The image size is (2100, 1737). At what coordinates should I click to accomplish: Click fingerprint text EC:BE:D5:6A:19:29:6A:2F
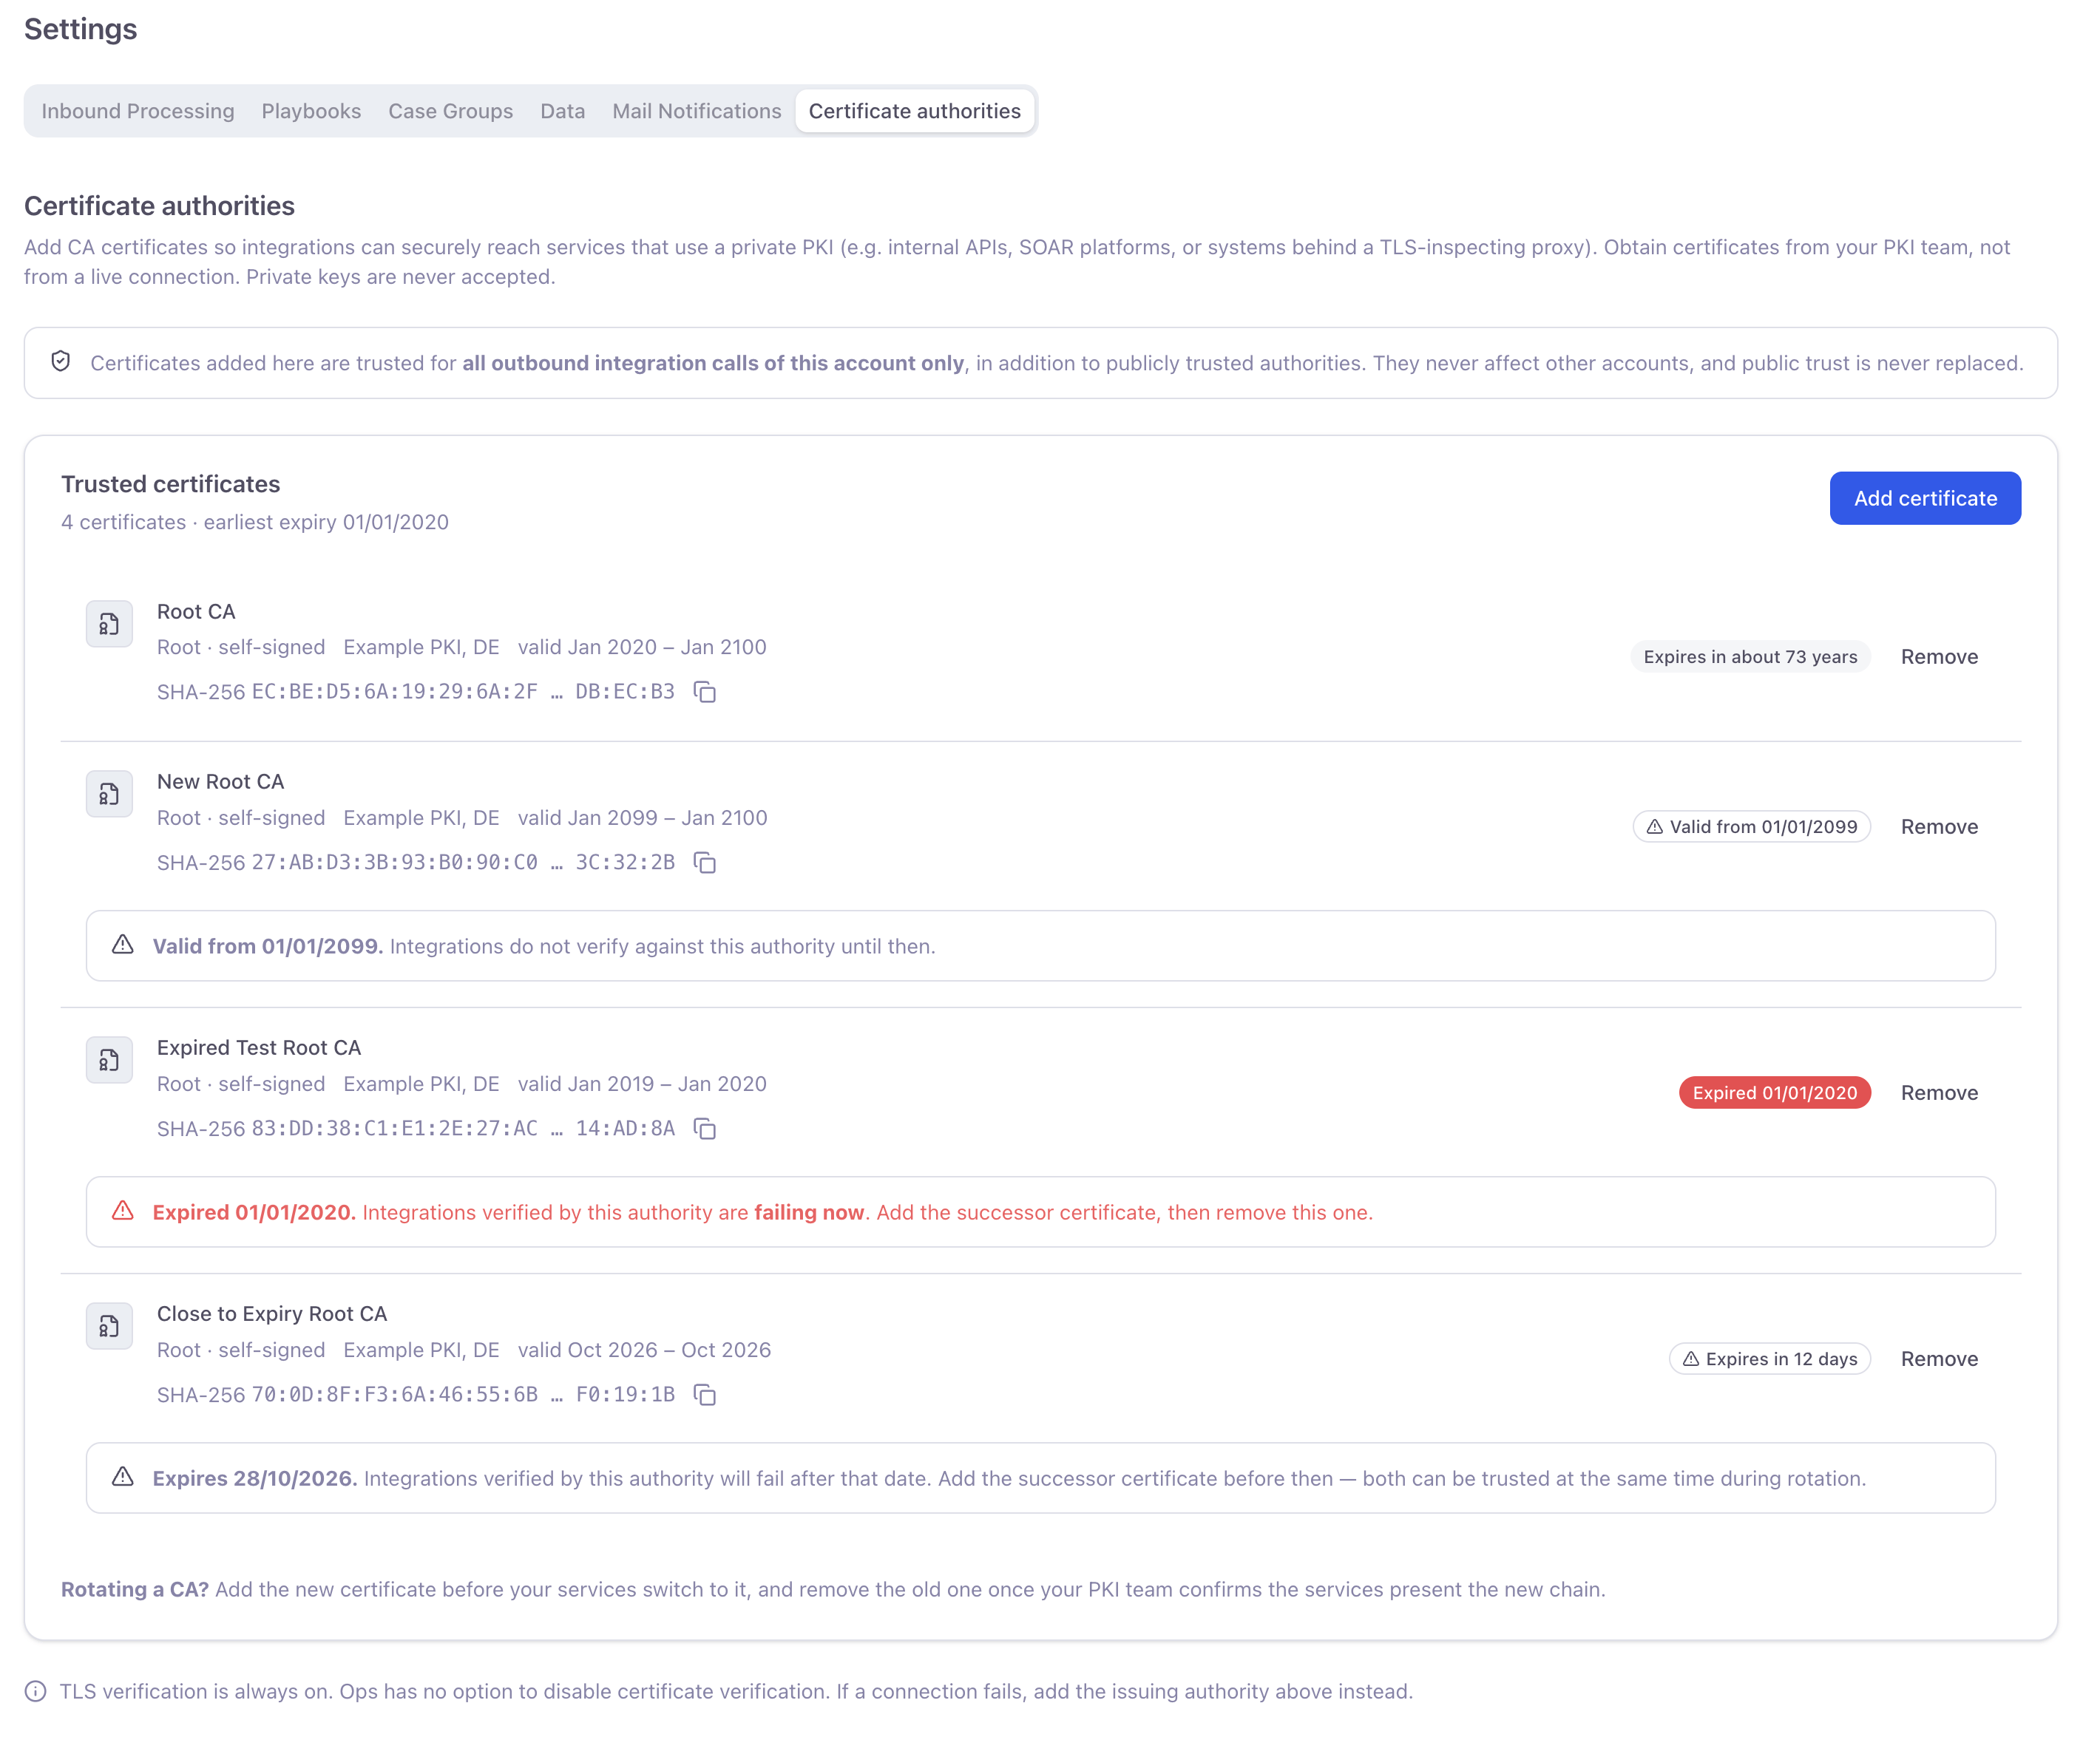[x=394, y=692]
